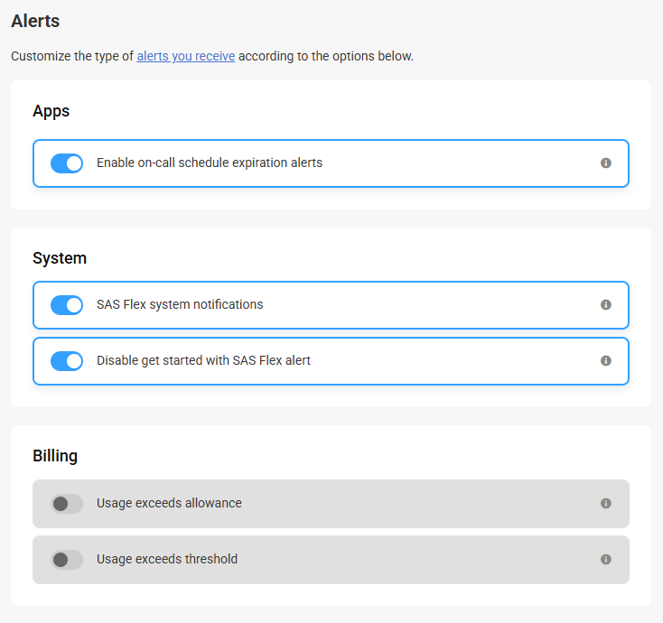Image resolution: width=663 pixels, height=623 pixels.
Task: Toggle Disable get started with SAS Flex switch
Action: 67,361
